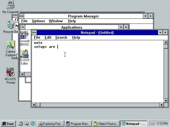Click the text "setups are" in Notepad

(45, 47)
